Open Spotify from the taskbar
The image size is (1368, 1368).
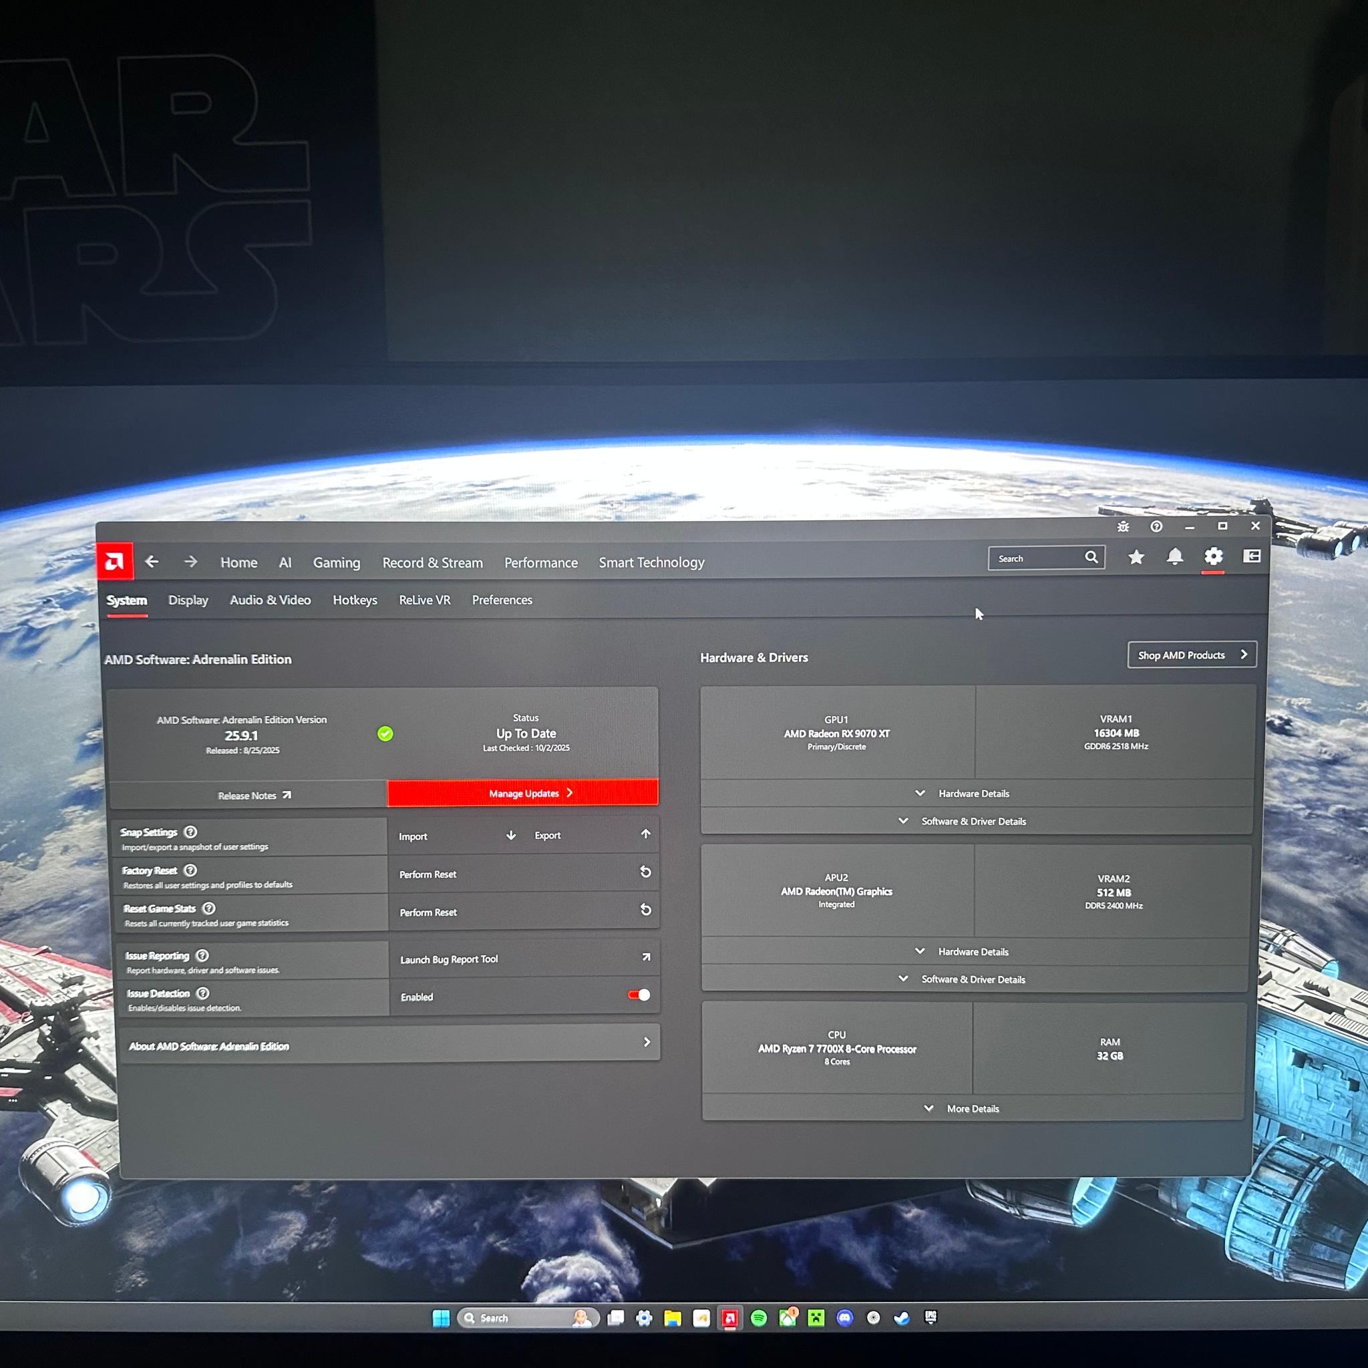point(758,1318)
